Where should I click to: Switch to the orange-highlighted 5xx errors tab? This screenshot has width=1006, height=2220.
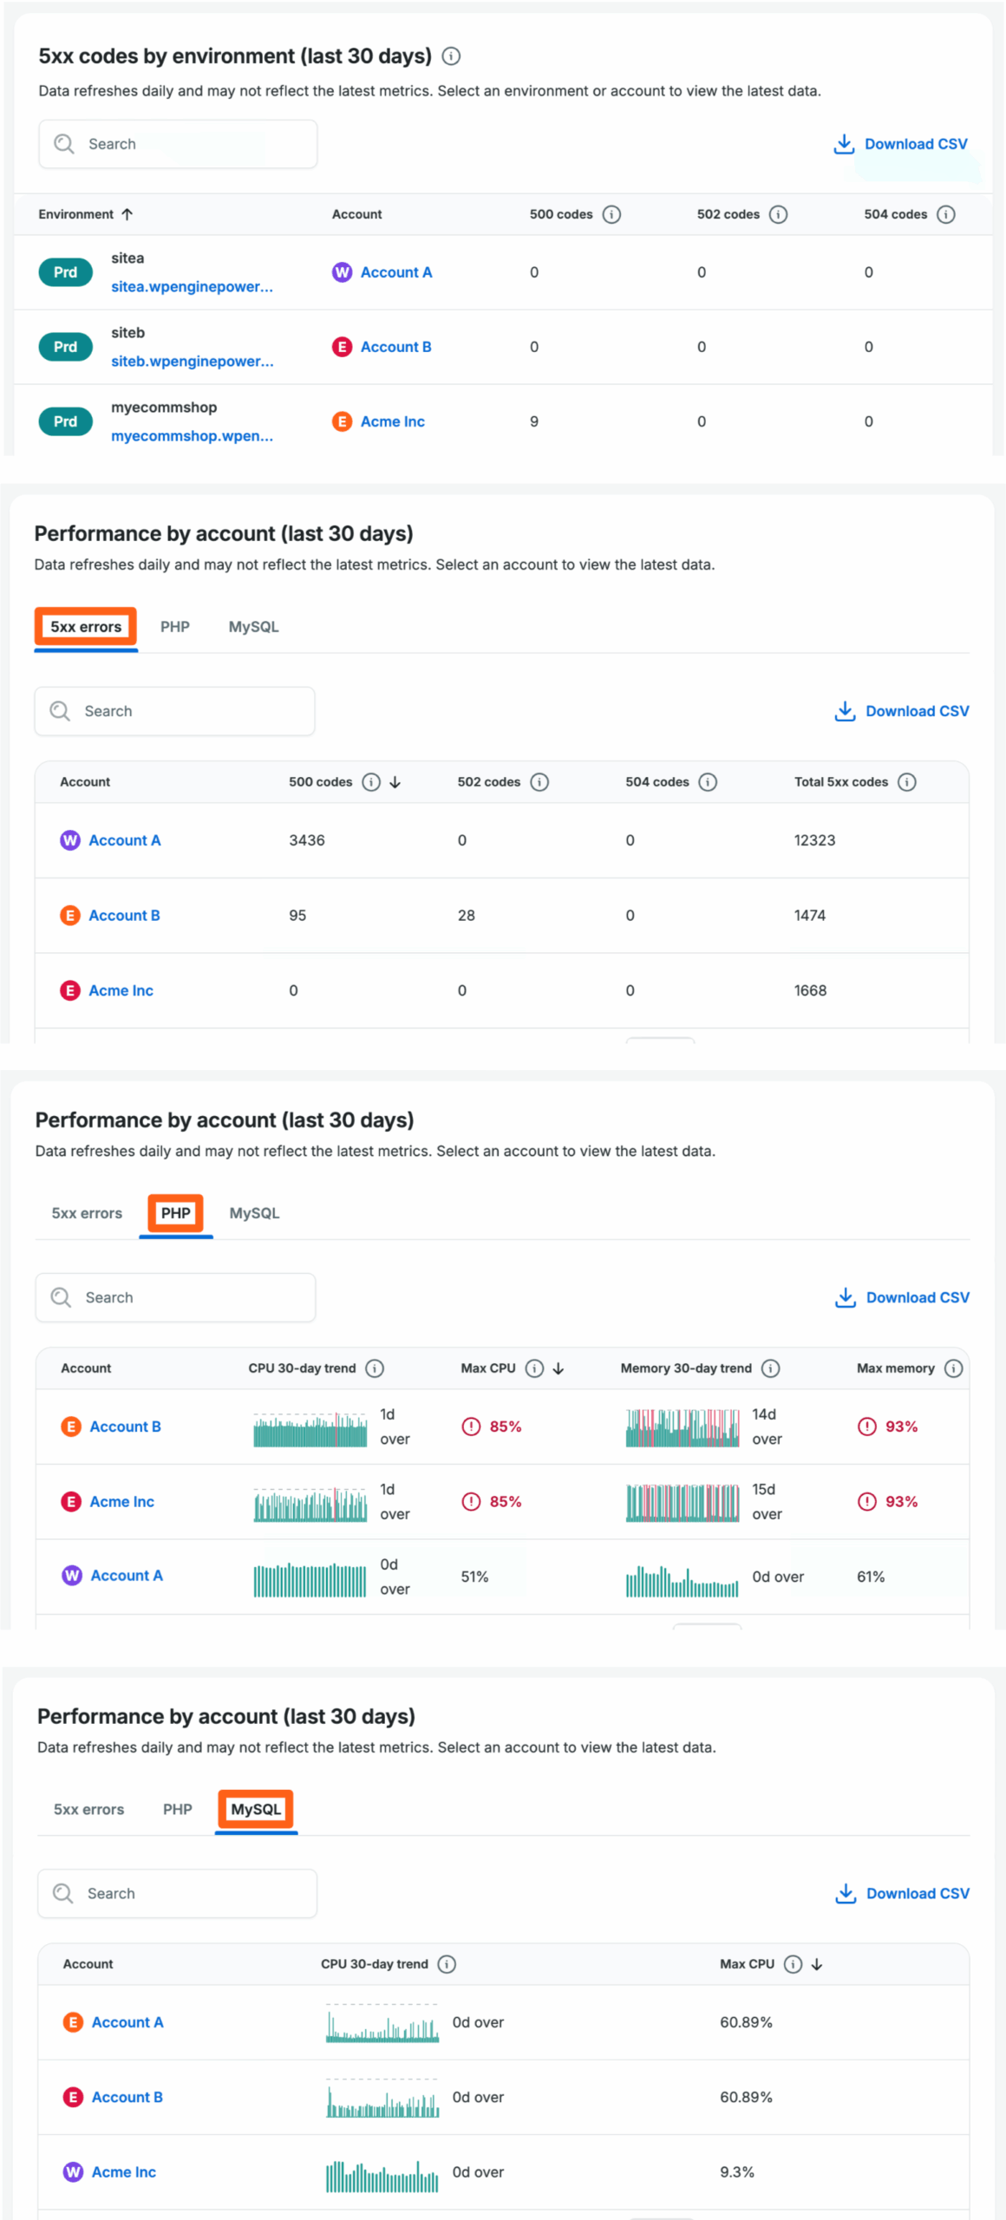(86, 627)
